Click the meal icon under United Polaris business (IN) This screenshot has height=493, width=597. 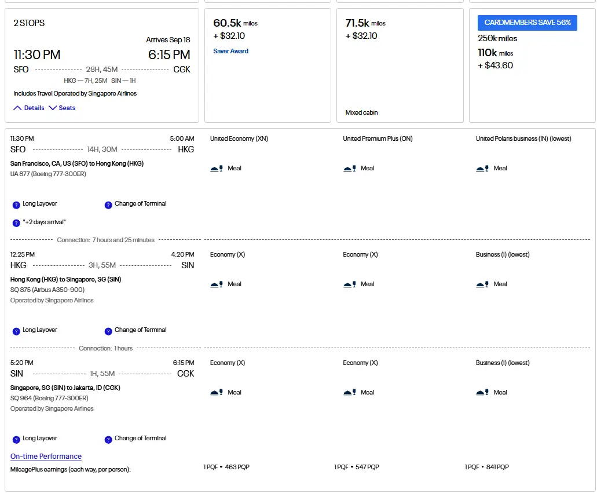tap(482, 169)
